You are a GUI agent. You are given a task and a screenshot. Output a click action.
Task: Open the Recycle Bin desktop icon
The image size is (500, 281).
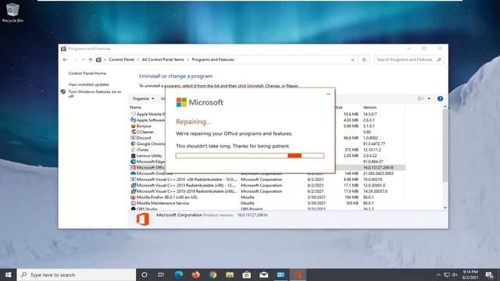pyautogui.click(x=12, y=12)
